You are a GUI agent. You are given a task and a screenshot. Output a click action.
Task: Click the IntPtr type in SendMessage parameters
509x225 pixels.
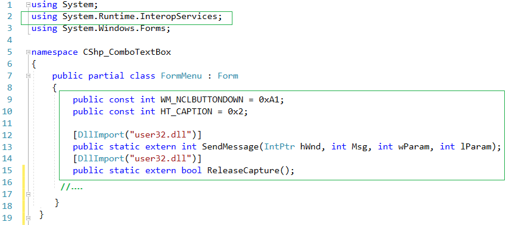click(280, 147)
